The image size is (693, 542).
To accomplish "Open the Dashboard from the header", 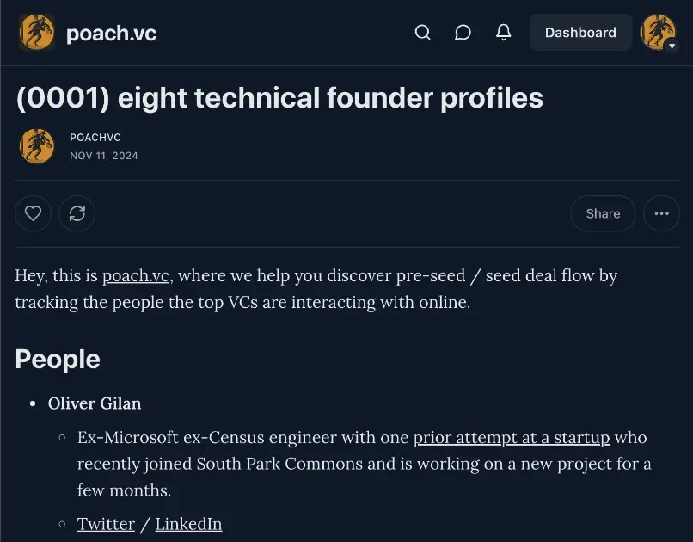I will pyautogui.click(x=580, y=32).
